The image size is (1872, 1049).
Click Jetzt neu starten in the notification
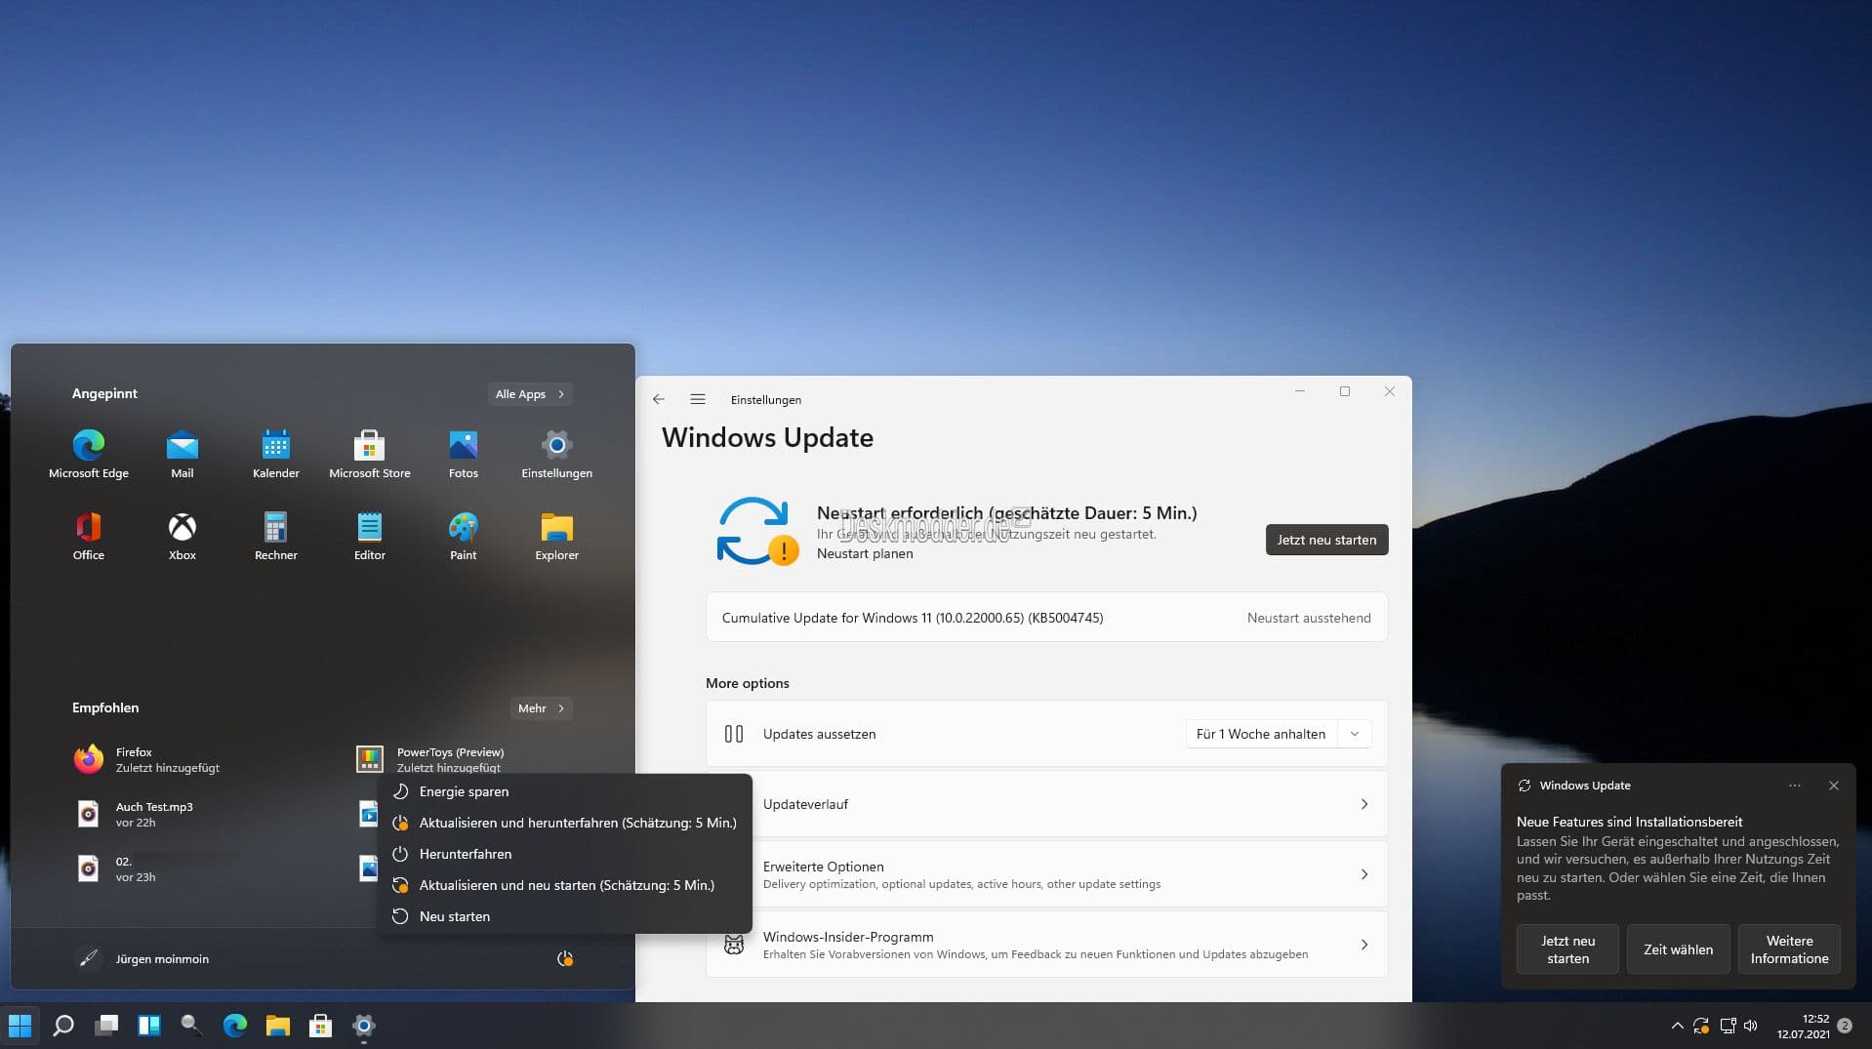[1567, 949]
